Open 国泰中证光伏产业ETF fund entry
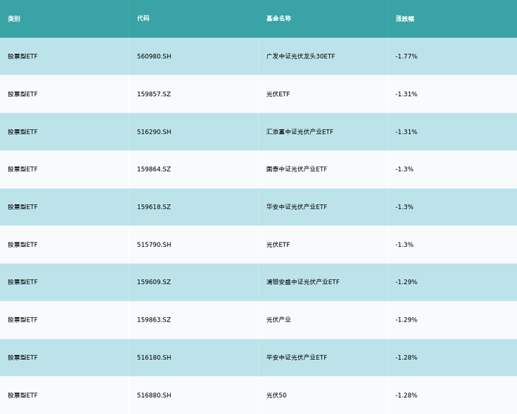517x414 pixels. tap(297, 169)
